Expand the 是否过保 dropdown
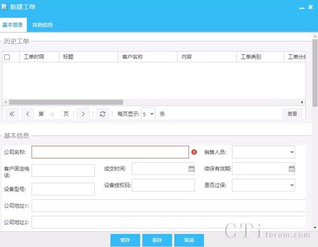 [291, 185]
